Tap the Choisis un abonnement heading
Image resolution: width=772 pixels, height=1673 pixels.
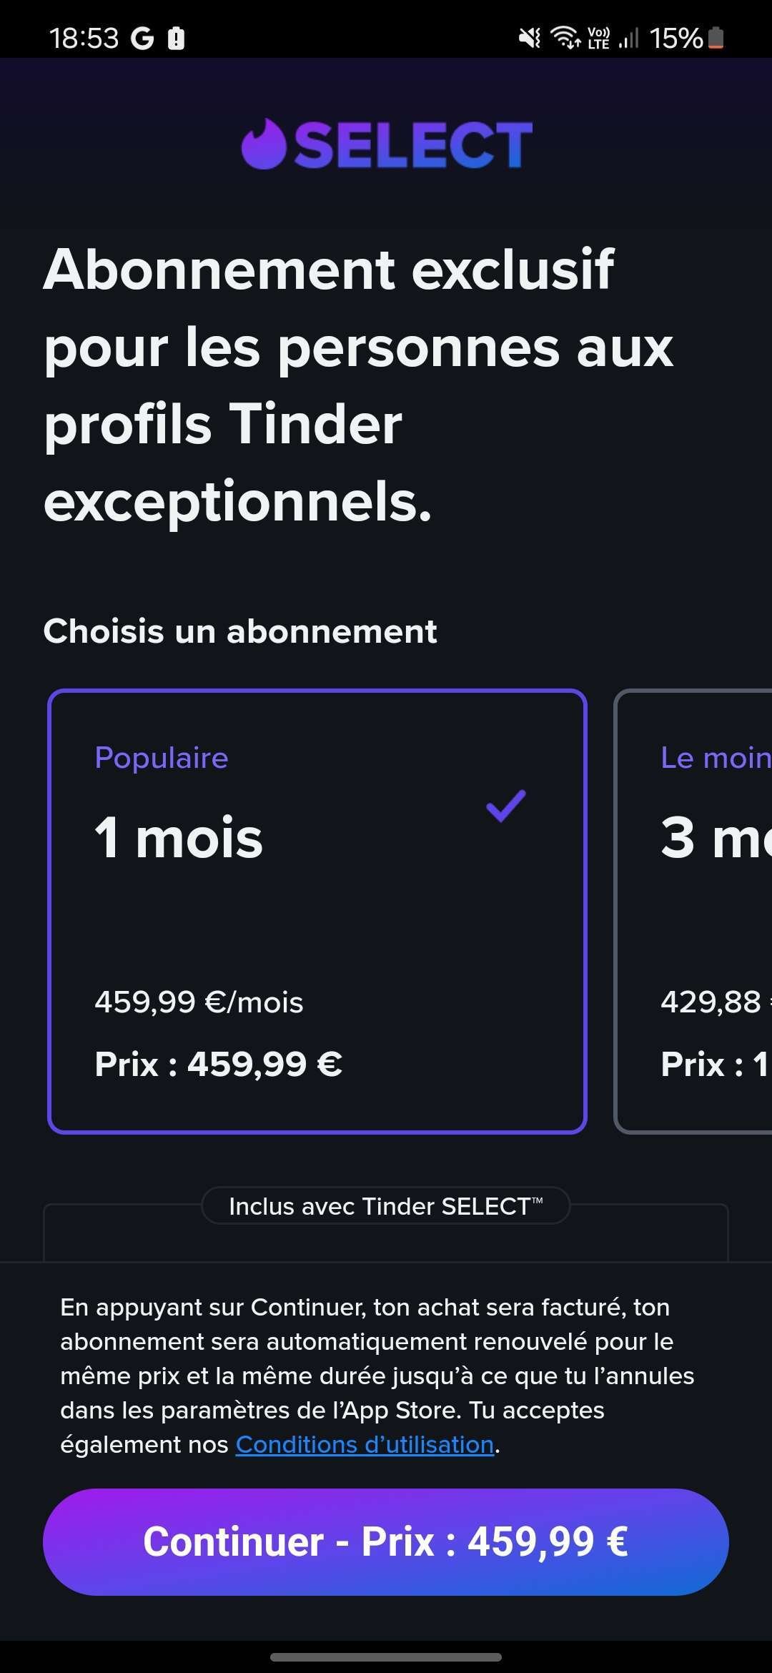click(x=240, y=631)
